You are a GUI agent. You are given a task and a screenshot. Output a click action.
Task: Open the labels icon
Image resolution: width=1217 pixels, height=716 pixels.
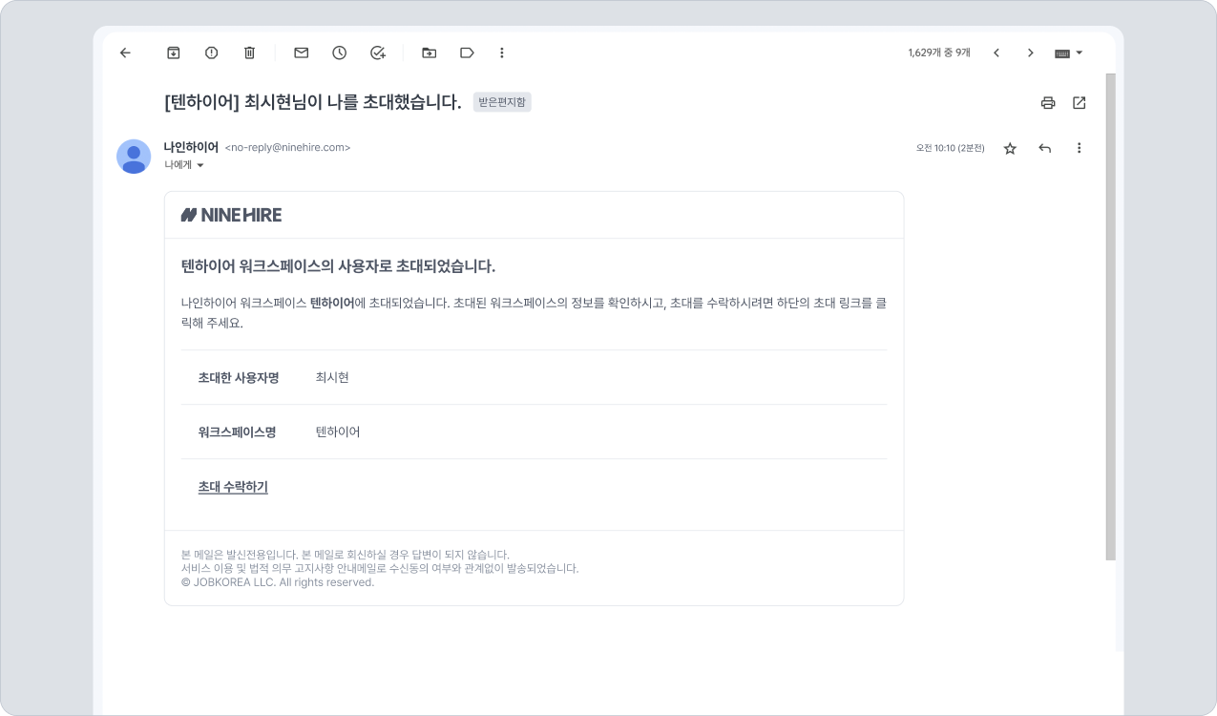(467, 53)
